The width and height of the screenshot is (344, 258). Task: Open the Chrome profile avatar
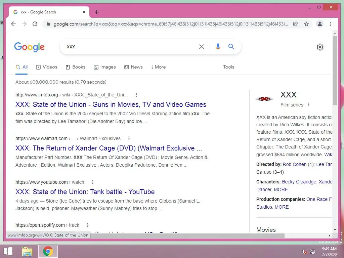point(320,24)
